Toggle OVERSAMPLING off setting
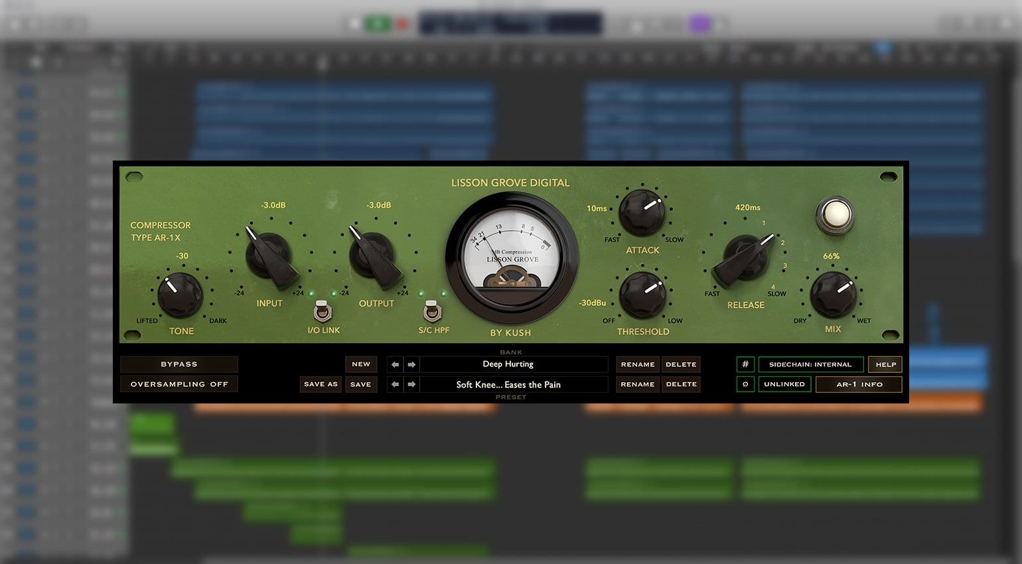This screenshot has width=1022, height=564. [179, 384]
